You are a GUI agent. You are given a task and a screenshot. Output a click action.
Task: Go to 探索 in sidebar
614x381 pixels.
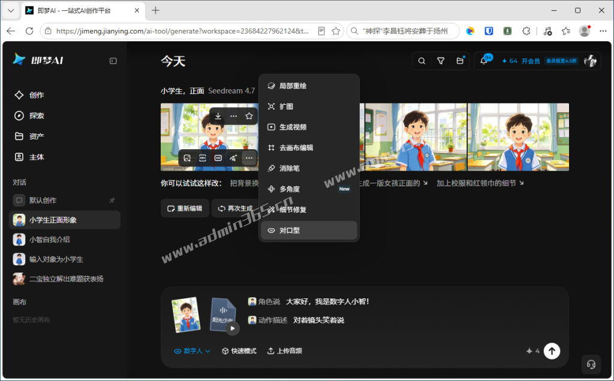tap(30, 116)
